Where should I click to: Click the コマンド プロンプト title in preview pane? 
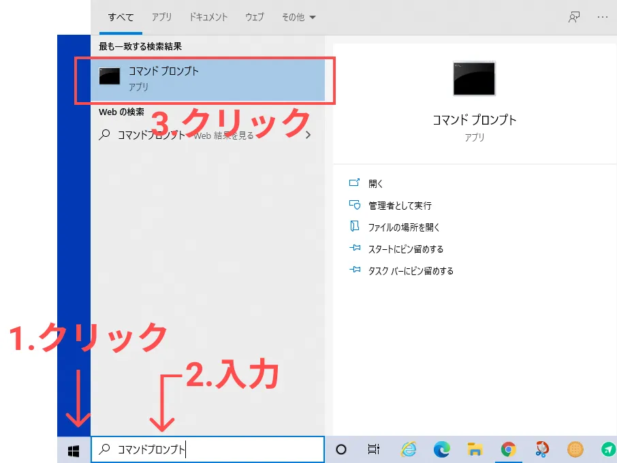point(474,120)
